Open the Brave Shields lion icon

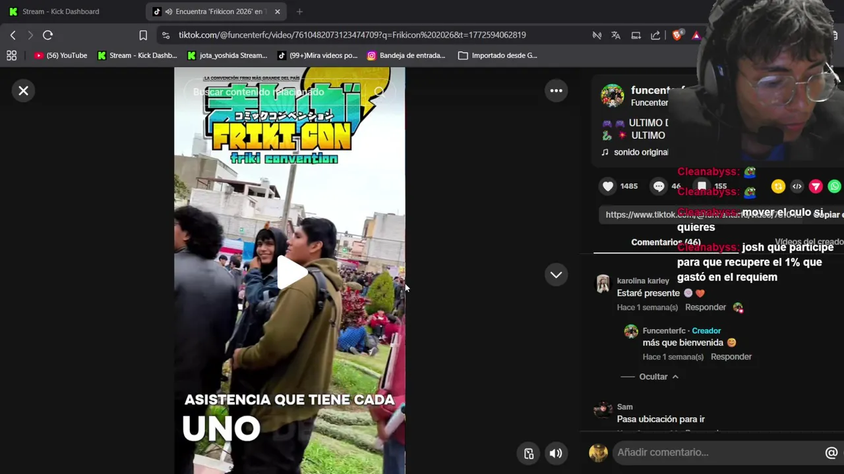677,35
